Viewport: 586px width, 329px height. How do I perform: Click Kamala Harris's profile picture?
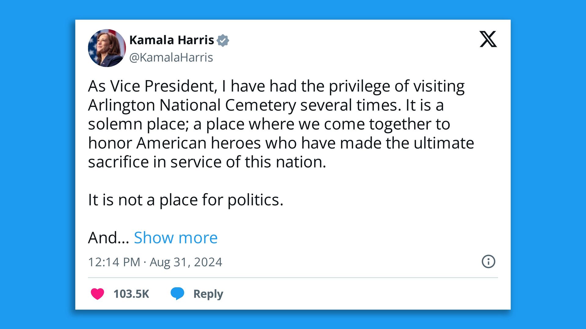[x=107, y=48]
